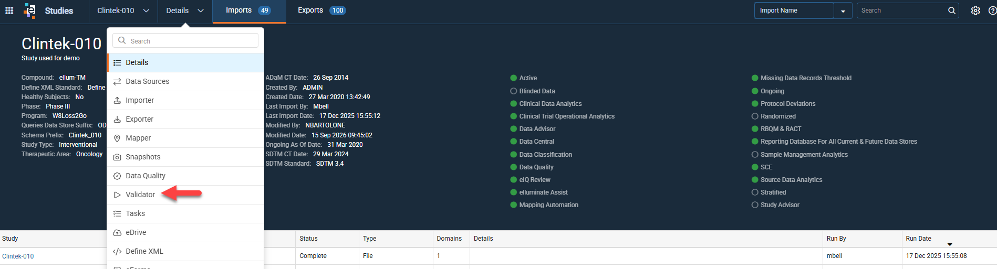The width and height of the screenshot is (997, 269).
Task: Click the Snapshots camera icon
Action: [x=117, y=157]
